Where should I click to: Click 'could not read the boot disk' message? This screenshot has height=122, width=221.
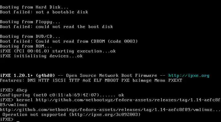coord(74,27)
